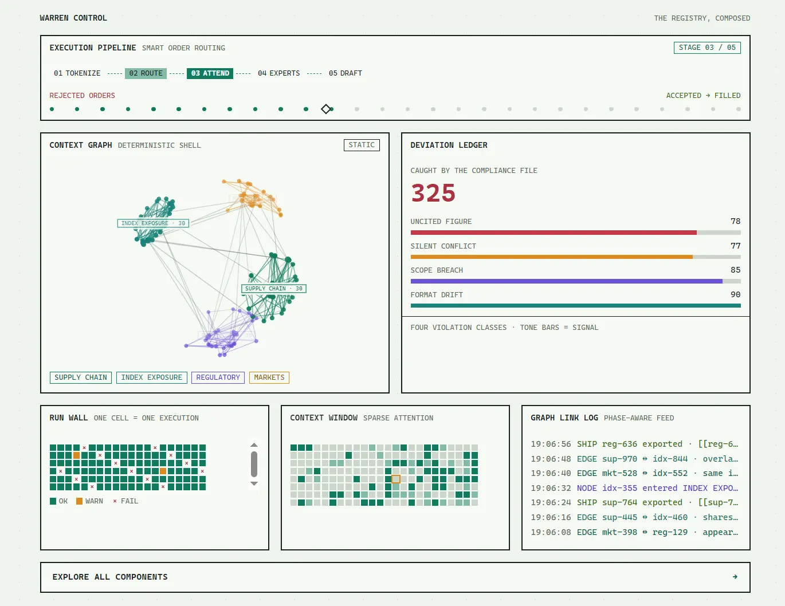
Task: Toggle the INDEX EXPOSURE legend chip
Action: tap(152, 377)
